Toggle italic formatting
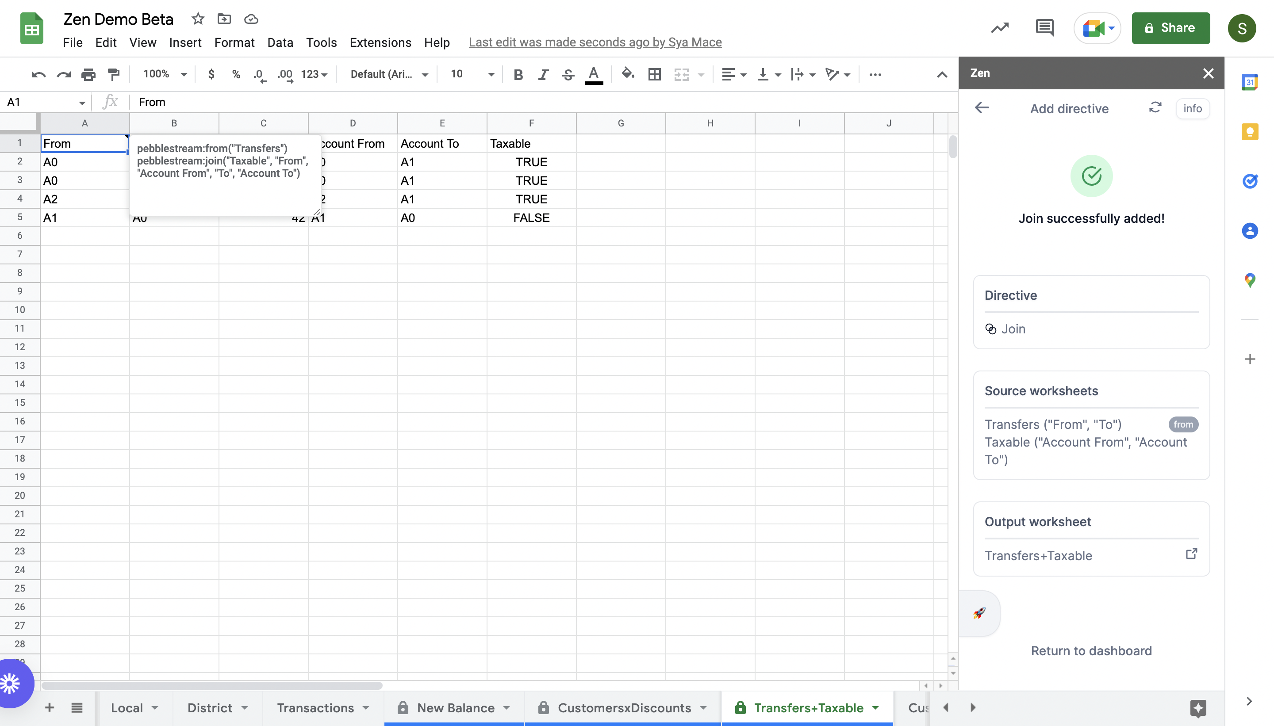The width and height of the screenshot is (1274, 726). click(x=543, y=74)
